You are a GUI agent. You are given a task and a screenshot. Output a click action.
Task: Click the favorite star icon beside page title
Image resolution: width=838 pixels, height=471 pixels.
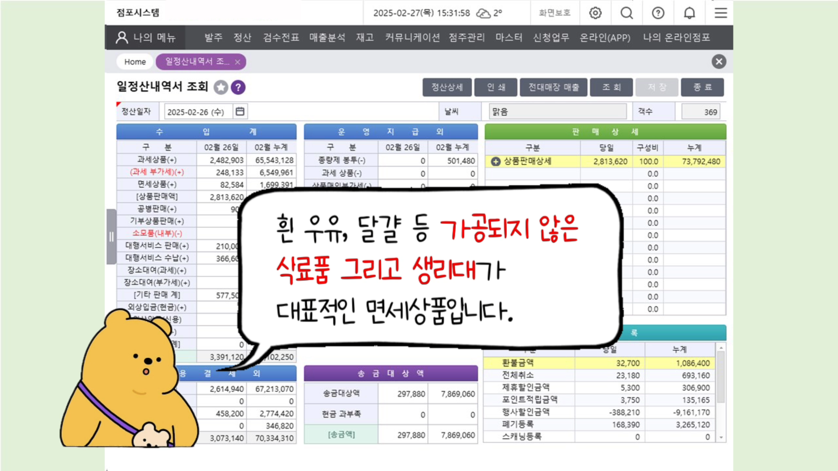221,87
